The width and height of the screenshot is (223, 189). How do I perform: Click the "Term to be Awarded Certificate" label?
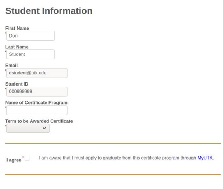pyautogui.click(x=39, y=121)
